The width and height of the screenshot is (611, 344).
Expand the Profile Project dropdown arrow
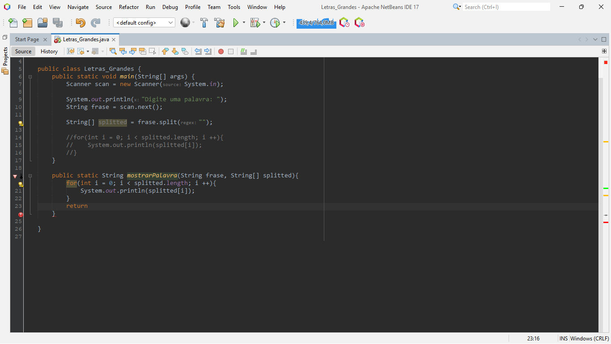[284, 23]
